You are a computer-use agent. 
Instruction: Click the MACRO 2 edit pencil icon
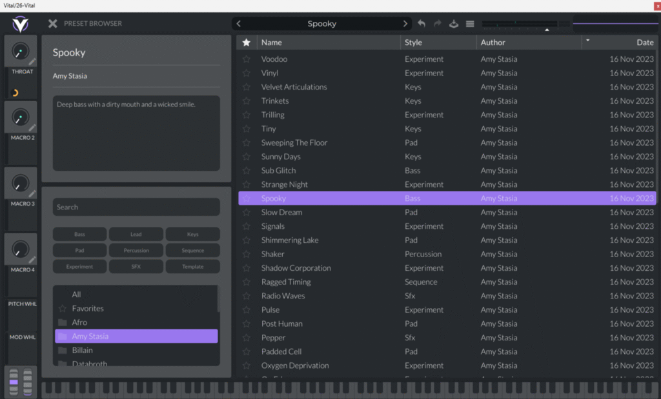pos(32,128)
